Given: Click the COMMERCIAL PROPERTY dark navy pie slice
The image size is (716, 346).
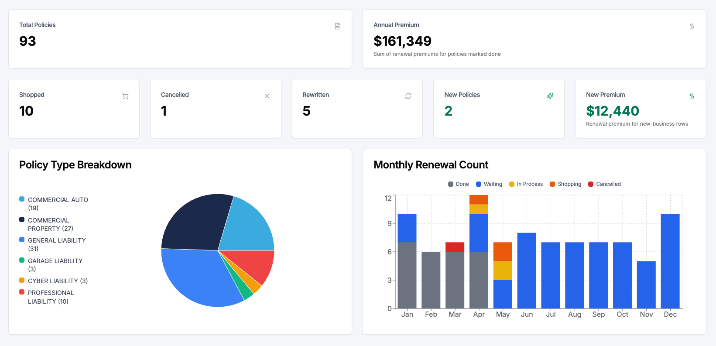Looking at the screenshot, I should pos(196,223).
